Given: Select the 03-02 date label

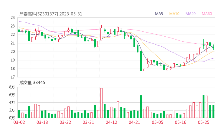Looking at the screenshot, I should tap(19, 122).
